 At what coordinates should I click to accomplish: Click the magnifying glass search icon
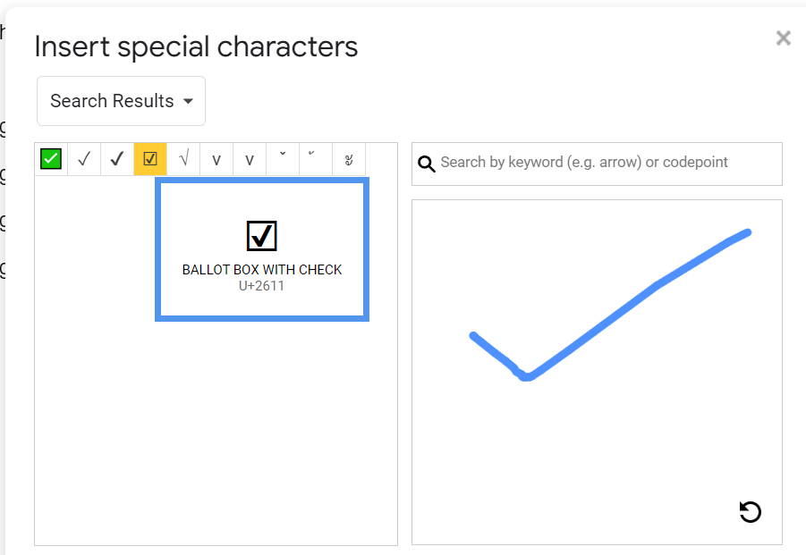coord(426,164)
